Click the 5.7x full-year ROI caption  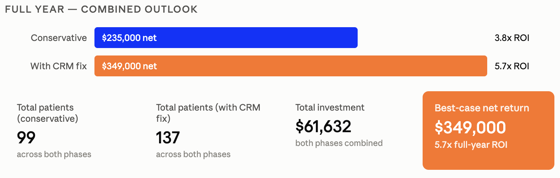pyautogui.click(x=471, y=145)
